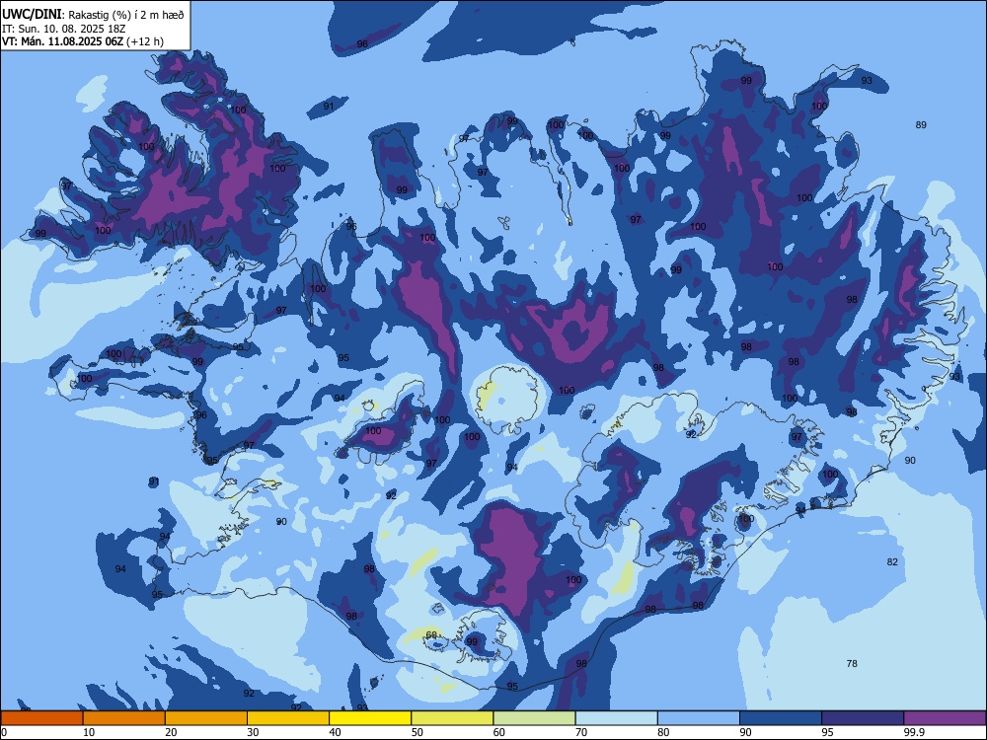Image resolution: width=987 pixels, height=740 pixels.
Task: Choose the pale blue 70–80 legend swatch
Action: 616,718
